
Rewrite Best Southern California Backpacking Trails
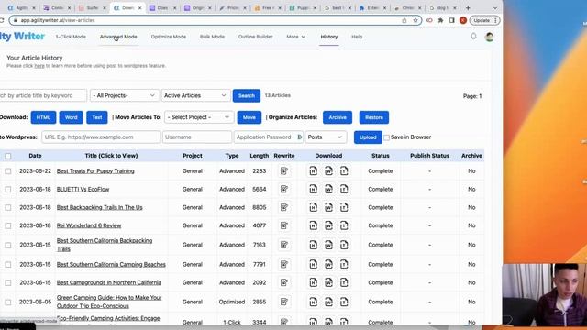coord(284,245)
